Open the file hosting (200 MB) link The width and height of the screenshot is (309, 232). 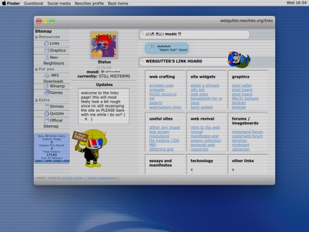[x=164, y=143]
